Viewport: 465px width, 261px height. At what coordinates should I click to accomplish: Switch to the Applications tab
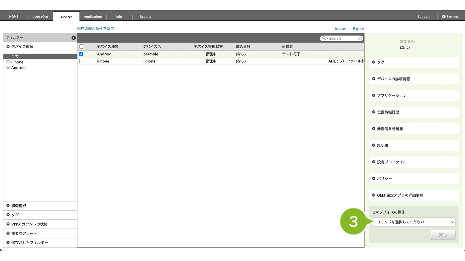(93, 17)
